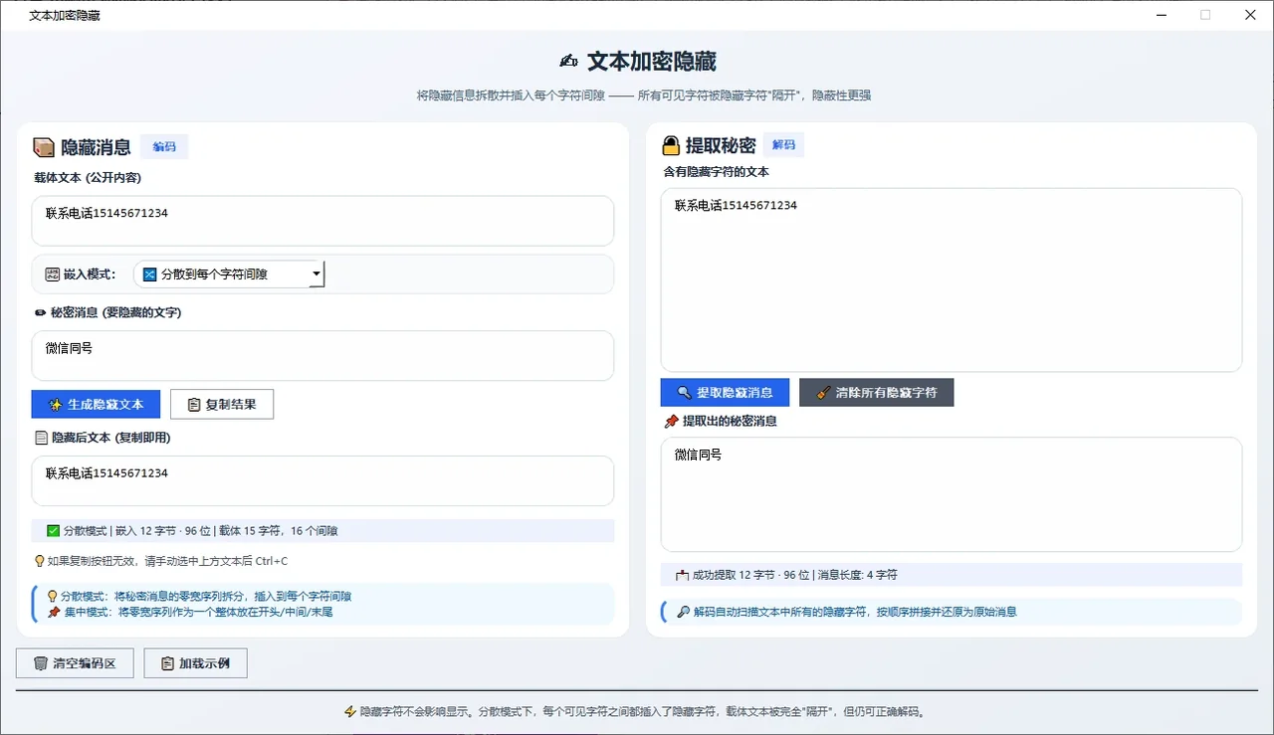This screenshot has width=1274, height=735.
Task: Click the 隐藏消息 panel heading
Action: [x=97, y=147]
